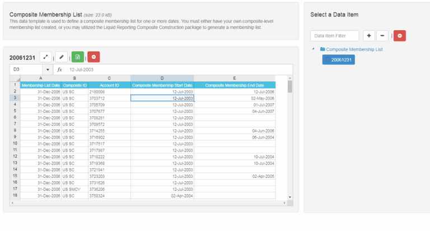Open the Composite Membership List folder link
The width and height of the screenshot is (430, 231).
354,49
